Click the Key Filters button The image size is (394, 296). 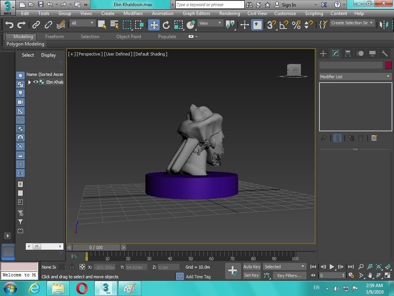(289, 276)
